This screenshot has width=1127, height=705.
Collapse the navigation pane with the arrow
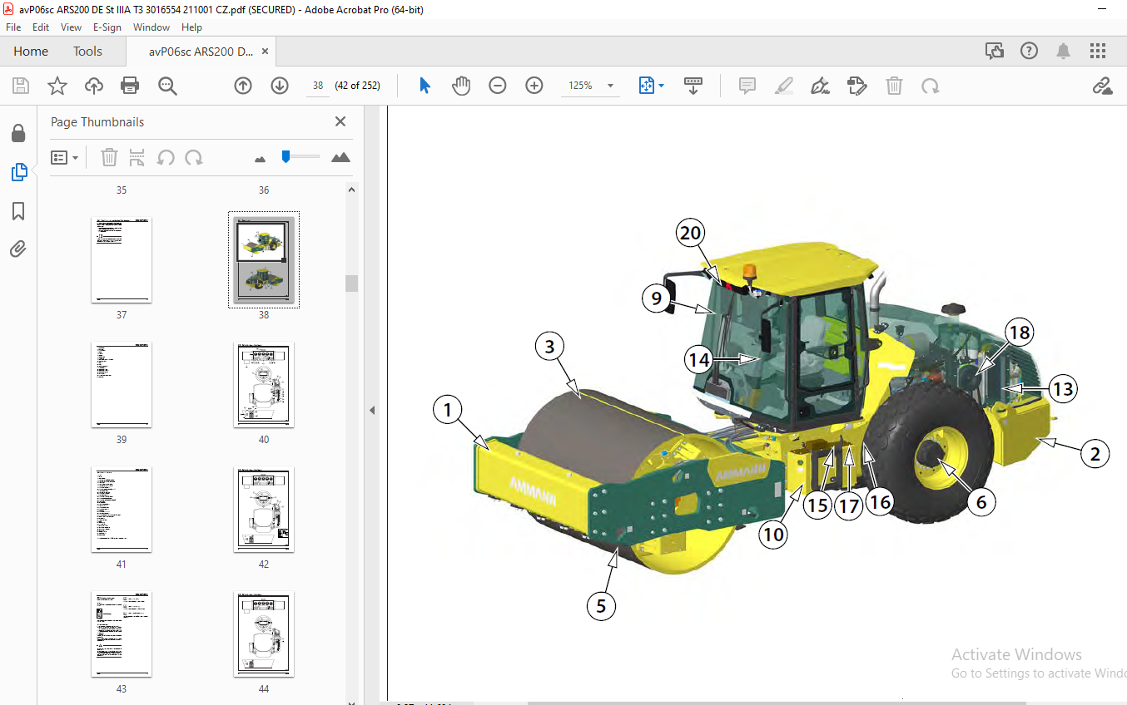372,410
